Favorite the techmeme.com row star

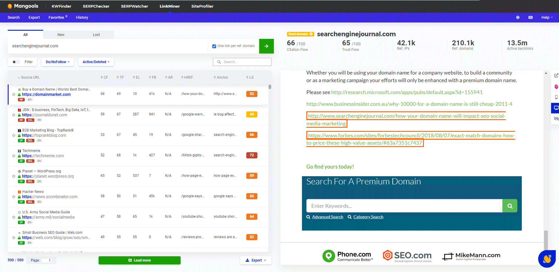[x=14, y=156]
